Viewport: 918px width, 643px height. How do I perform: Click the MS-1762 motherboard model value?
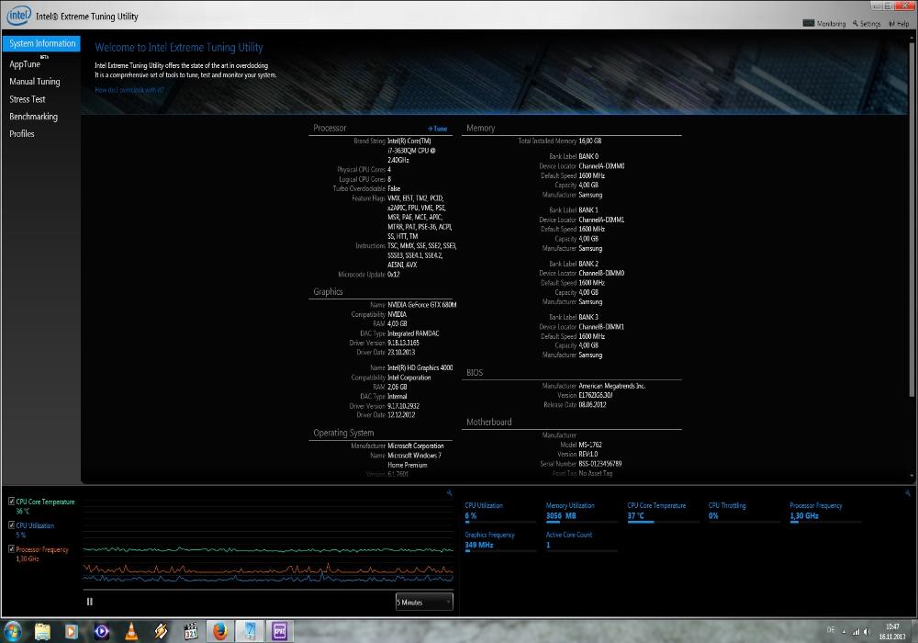click(590, 445)
